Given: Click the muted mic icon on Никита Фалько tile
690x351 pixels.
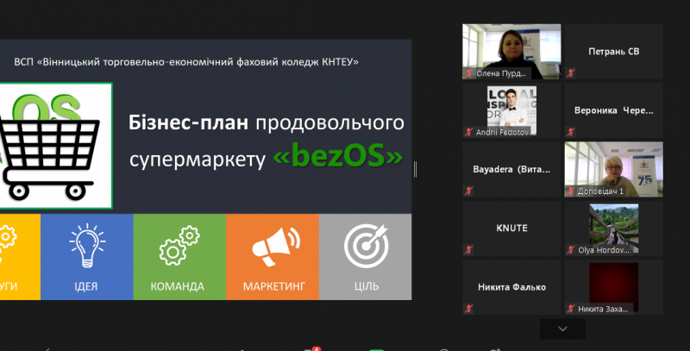Looking at the screenshot, I should (x=469, y=309).
